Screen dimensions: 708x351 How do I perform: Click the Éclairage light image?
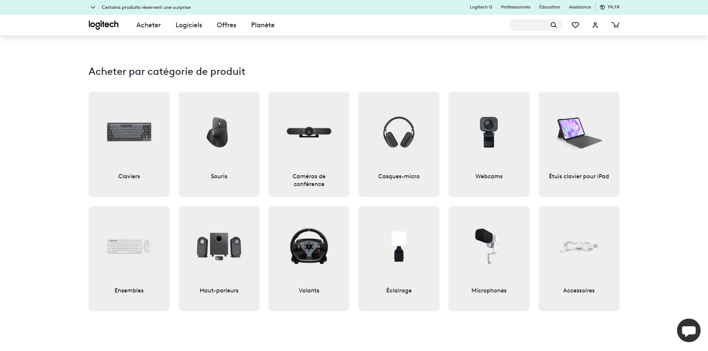pos(399,246)
